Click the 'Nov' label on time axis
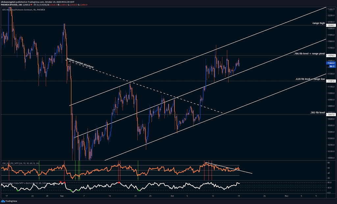Viewport: 337px width, 204px height. point(286,196)
